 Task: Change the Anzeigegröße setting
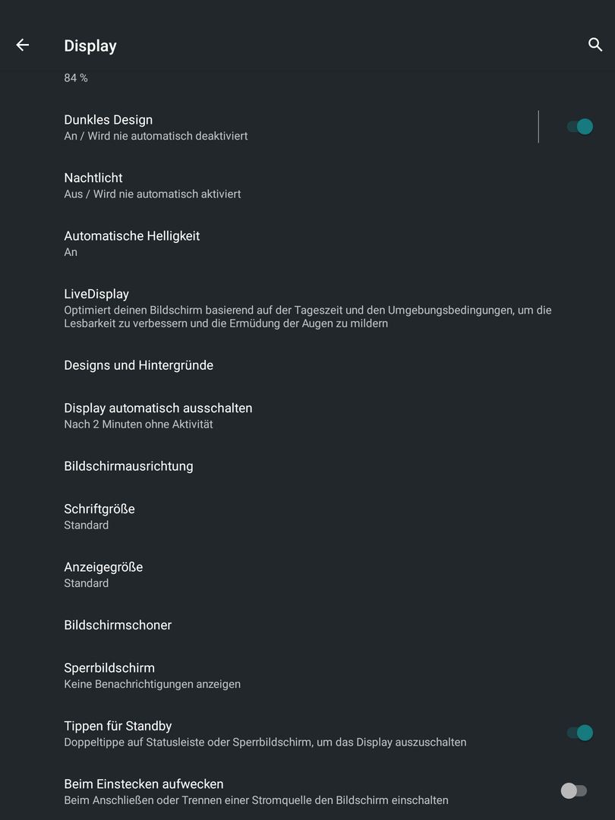(x=307, y=574)
